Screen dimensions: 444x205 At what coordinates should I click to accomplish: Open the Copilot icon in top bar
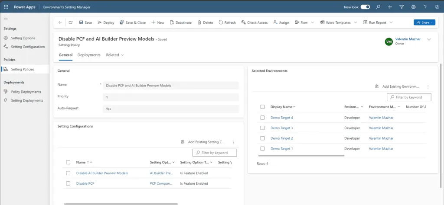[x=437, y=7]
